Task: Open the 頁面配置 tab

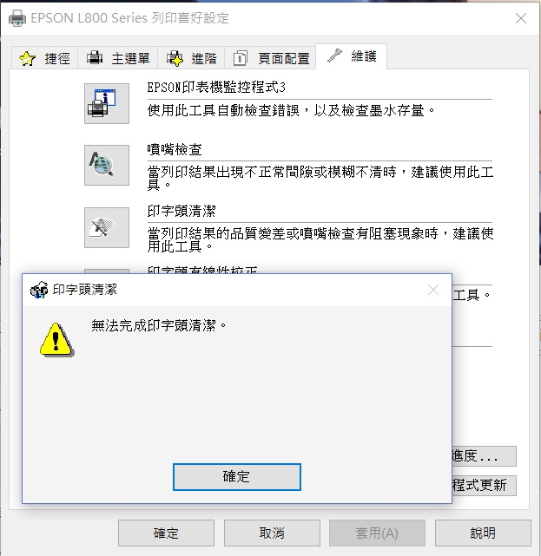Action: pyautogui.click(x=271, y=58)
